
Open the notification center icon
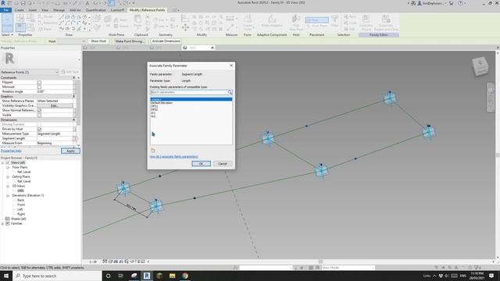click(491, 276)
